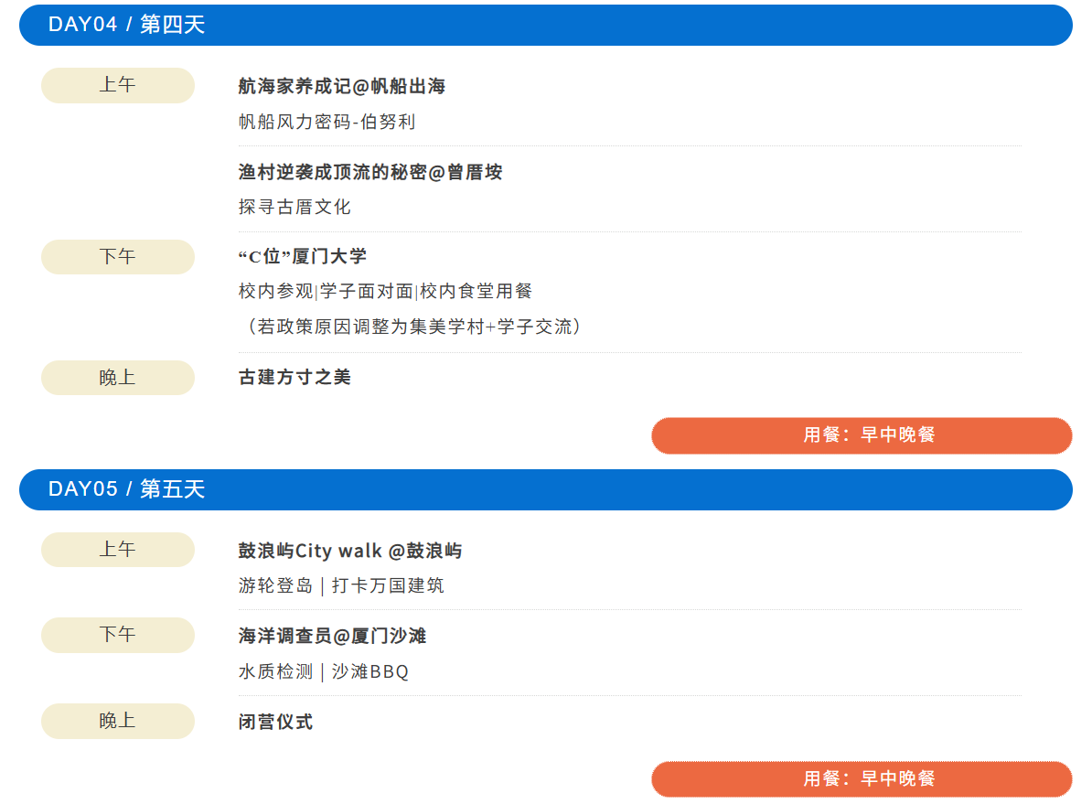
Task: Click the DAY05 第五天 header bar
Action: (x=545, y=489)
